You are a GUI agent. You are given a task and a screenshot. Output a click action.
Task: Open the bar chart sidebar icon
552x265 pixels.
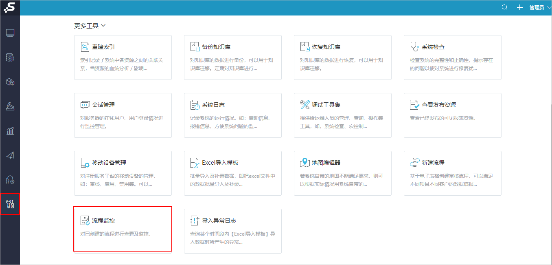coord(10,131)
